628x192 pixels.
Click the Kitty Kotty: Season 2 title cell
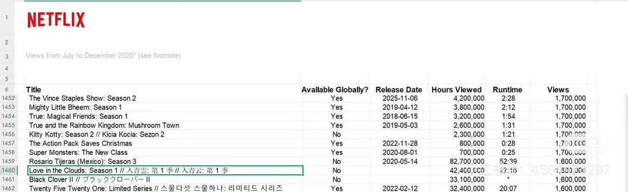tap(96, 134)
